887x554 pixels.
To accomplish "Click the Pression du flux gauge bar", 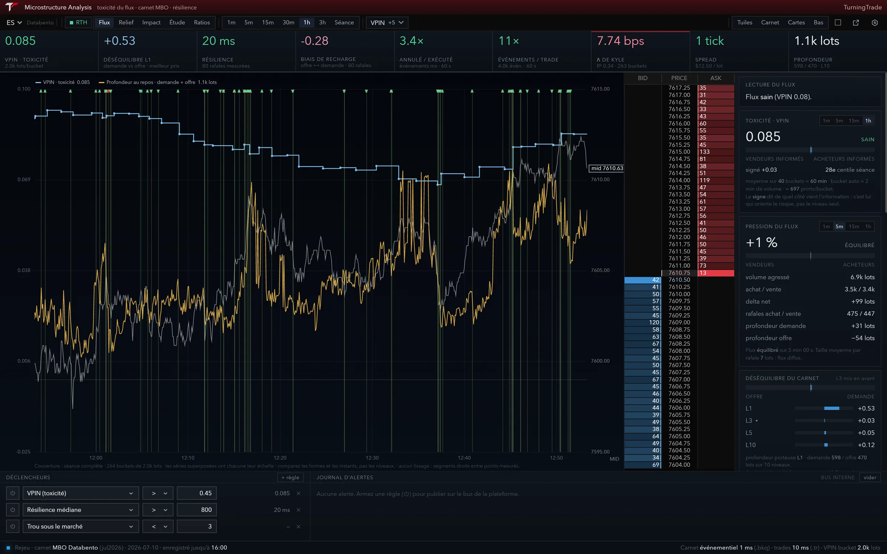I will point(810,256).
